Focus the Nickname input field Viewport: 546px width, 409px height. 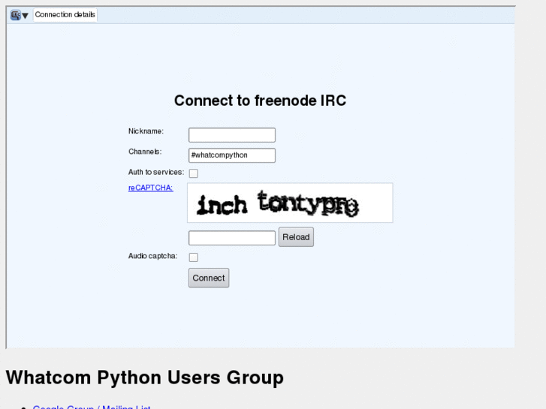click(x=232, y=135)
